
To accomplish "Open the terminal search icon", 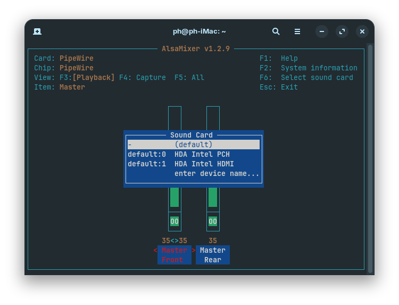I will point(276,31).
